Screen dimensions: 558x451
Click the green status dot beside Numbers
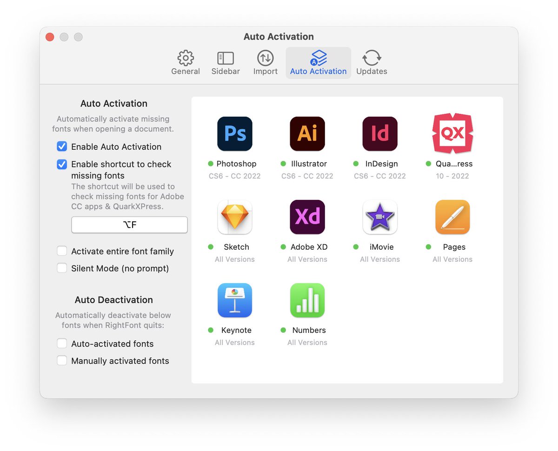pos(283,330)
